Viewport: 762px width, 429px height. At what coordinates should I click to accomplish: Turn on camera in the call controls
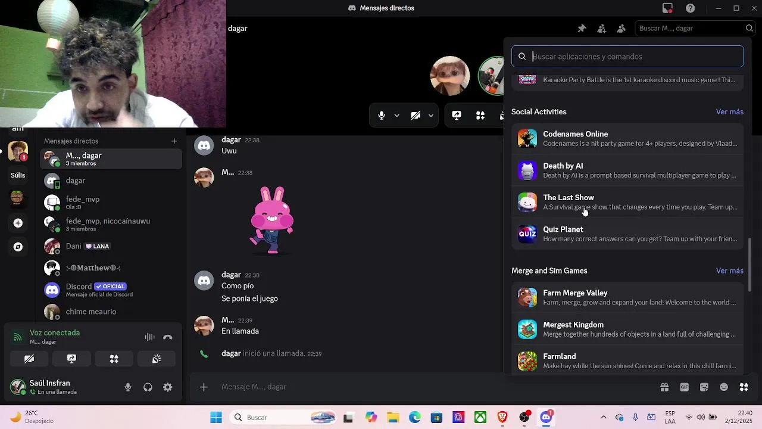(416, 116)
